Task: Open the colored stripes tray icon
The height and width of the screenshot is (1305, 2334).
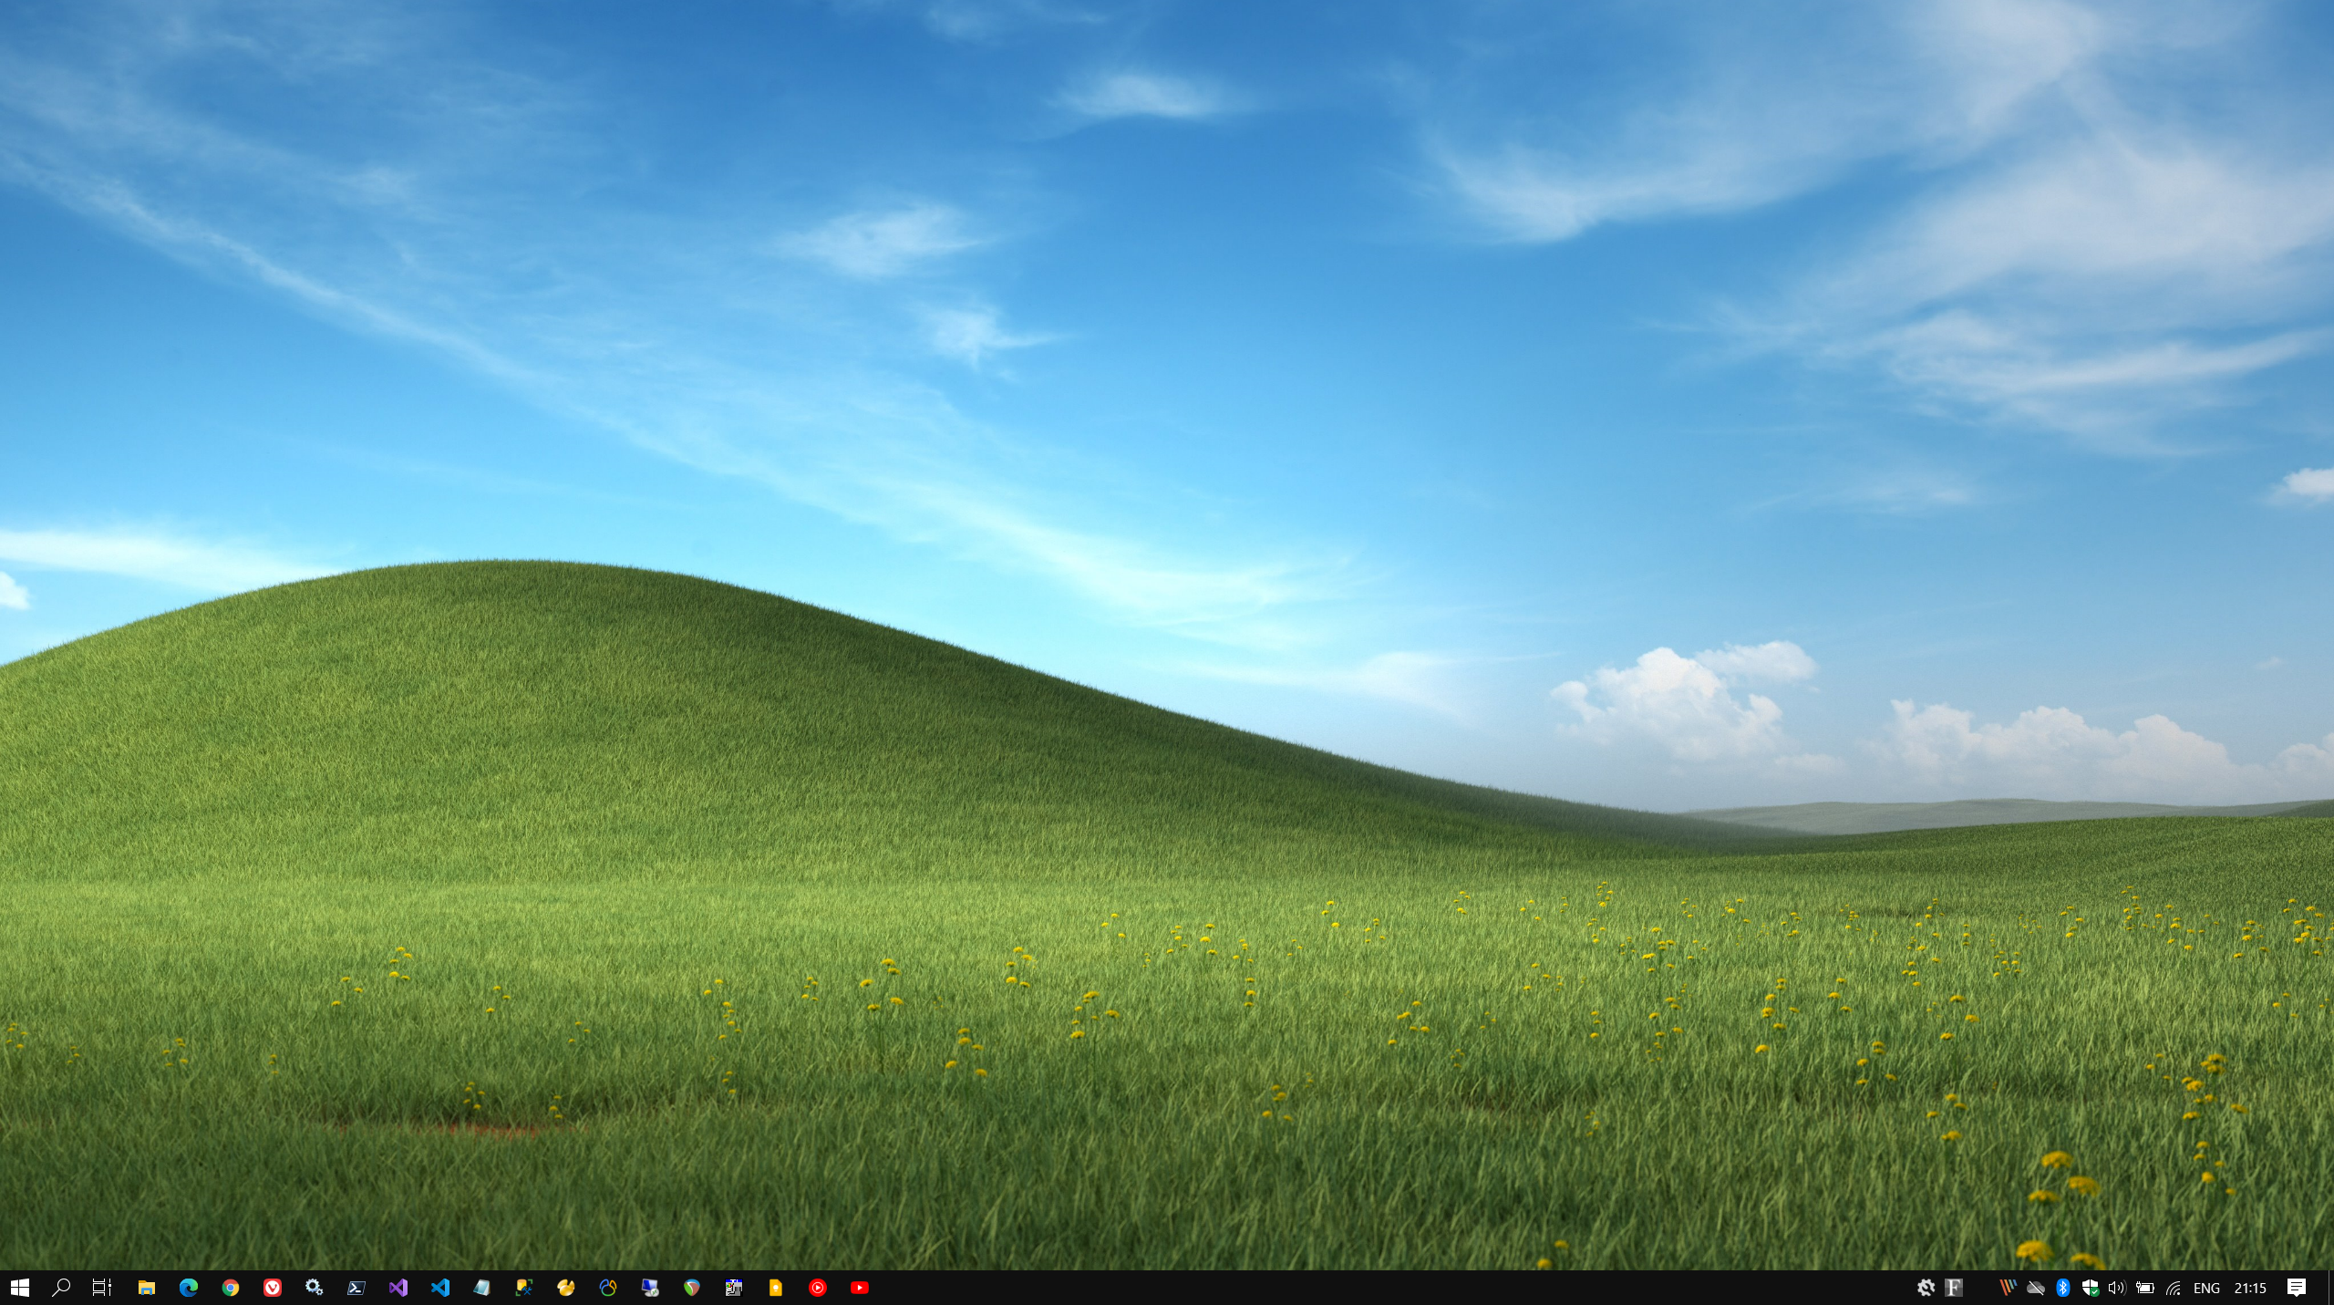Action: click(2008, 1288)
